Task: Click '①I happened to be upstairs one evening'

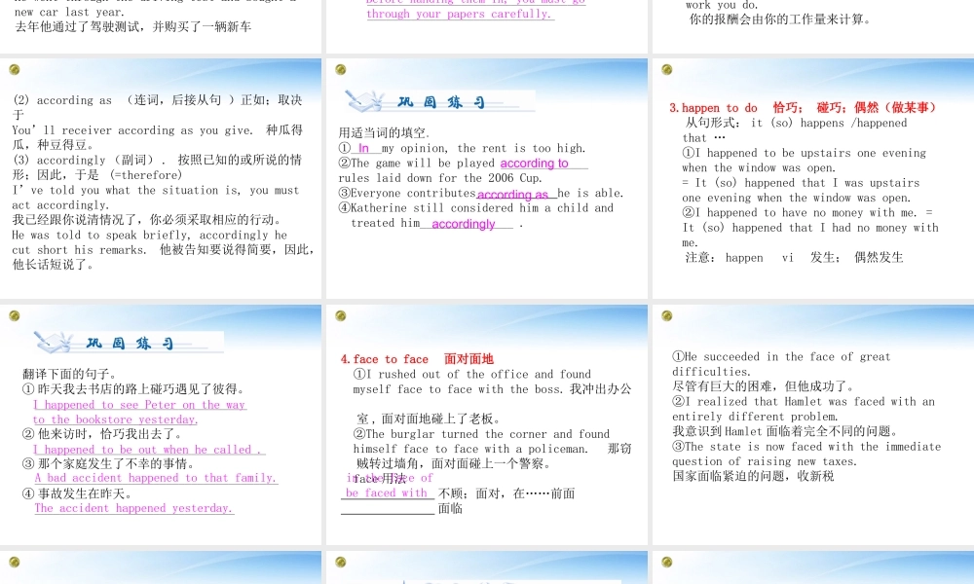Action: (805, 153)
